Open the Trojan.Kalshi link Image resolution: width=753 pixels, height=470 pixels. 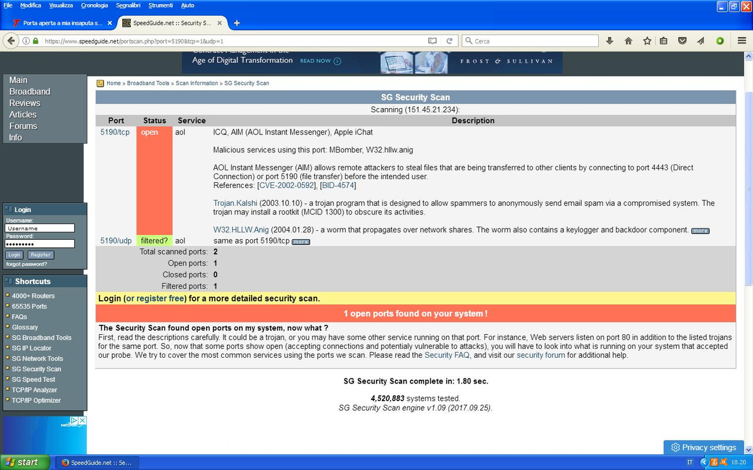coord(235,203)
